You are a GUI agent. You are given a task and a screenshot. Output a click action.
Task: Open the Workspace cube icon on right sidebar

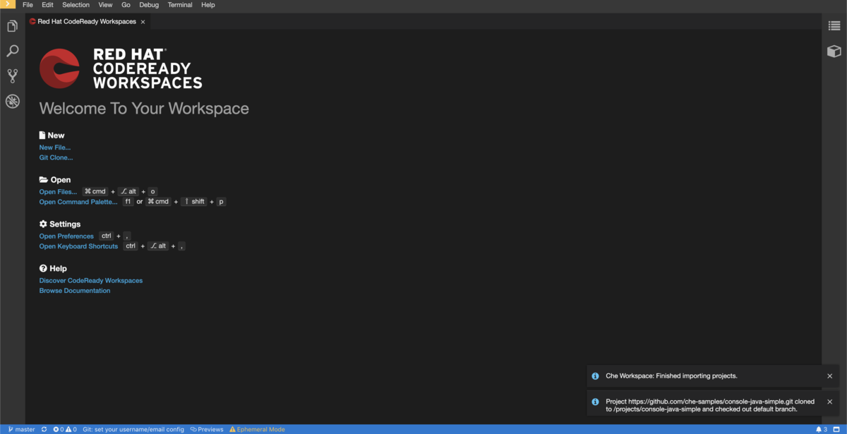(x=834, y=51)
